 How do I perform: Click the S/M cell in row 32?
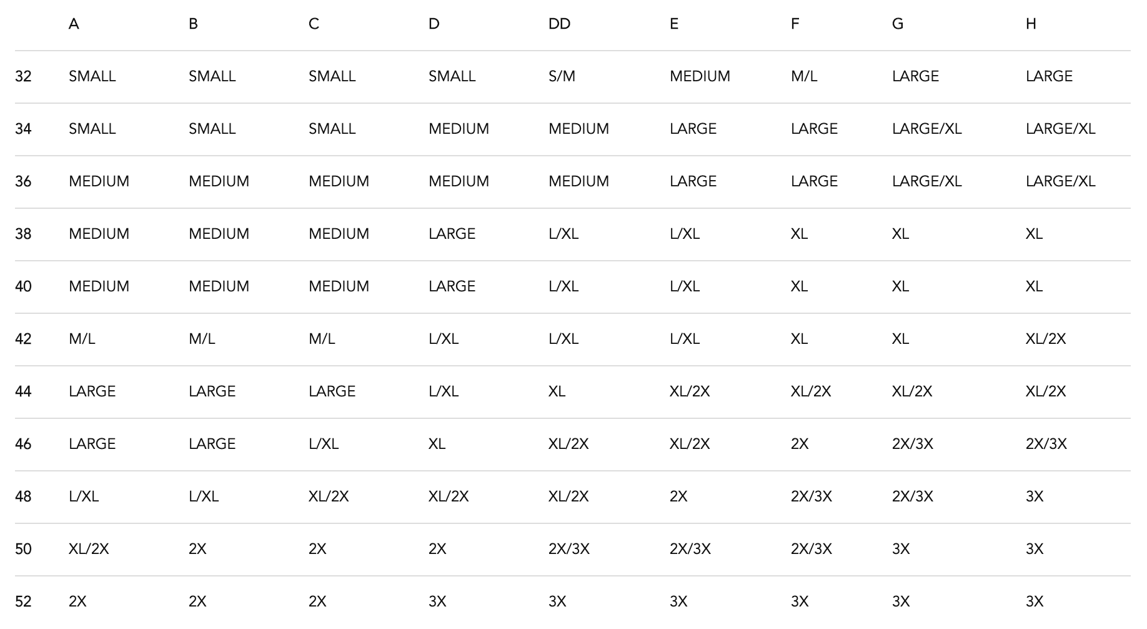click(x=562, y=76)
